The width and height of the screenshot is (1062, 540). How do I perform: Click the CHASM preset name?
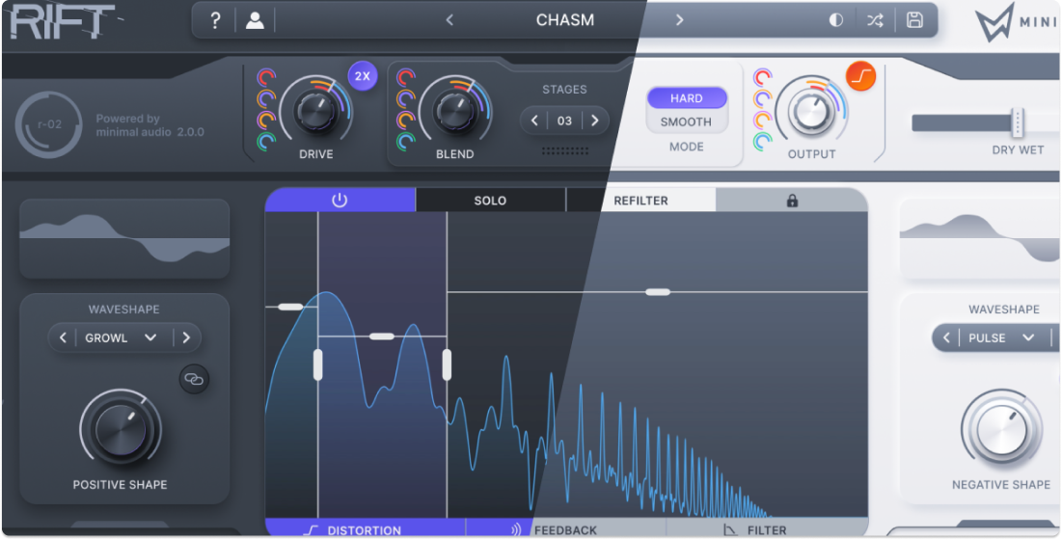coord(565,20)
